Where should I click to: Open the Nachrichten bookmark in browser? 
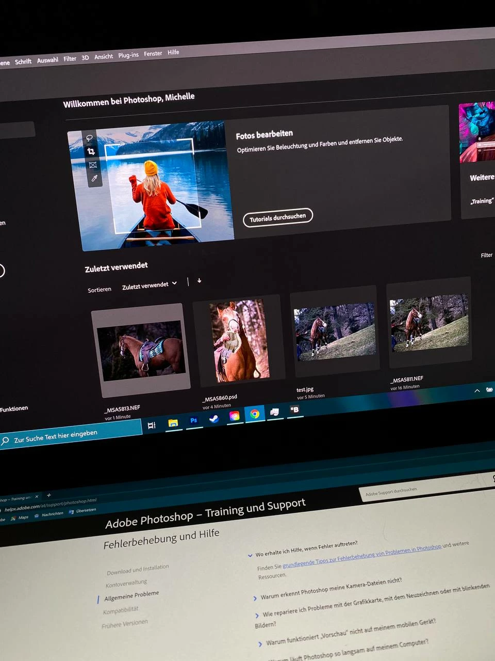coord(48,514)
